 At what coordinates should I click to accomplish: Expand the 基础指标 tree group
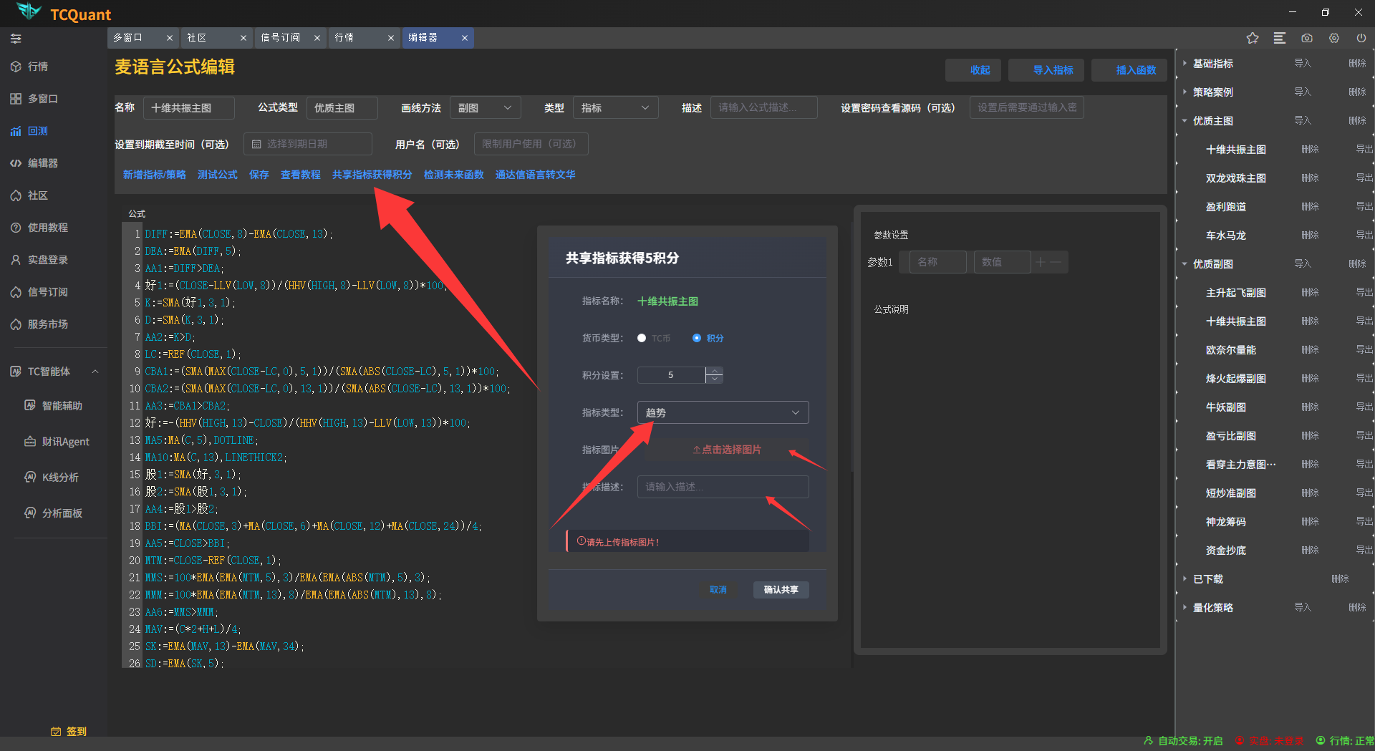(x=1185, y=64)
